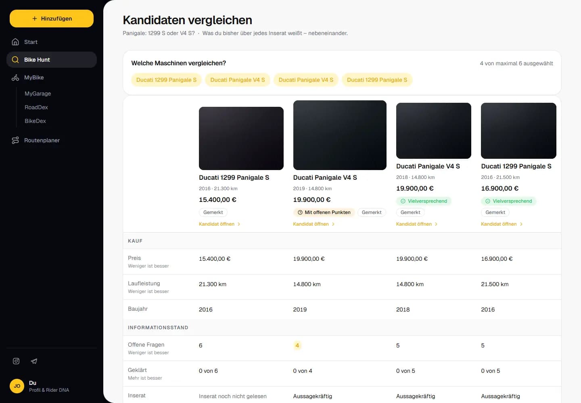Open the photo of the 2018 Panigale V4 S

(434, 131)
